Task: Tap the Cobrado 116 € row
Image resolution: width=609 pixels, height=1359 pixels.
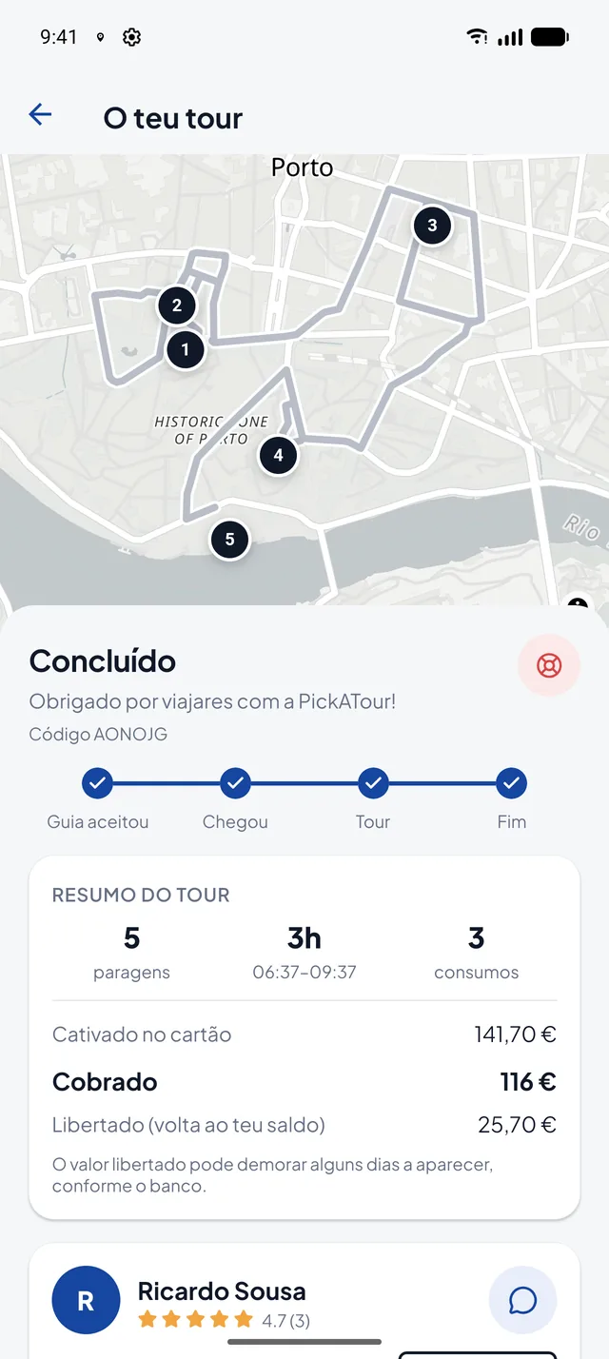Action: (304, 1082)
